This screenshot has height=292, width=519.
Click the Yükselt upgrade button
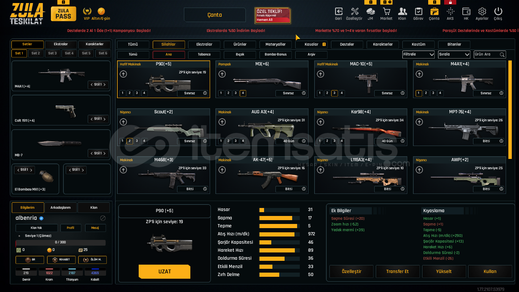(x=444, y=271)
